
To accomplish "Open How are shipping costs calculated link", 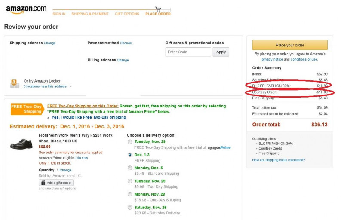I will tap(278, 160).
